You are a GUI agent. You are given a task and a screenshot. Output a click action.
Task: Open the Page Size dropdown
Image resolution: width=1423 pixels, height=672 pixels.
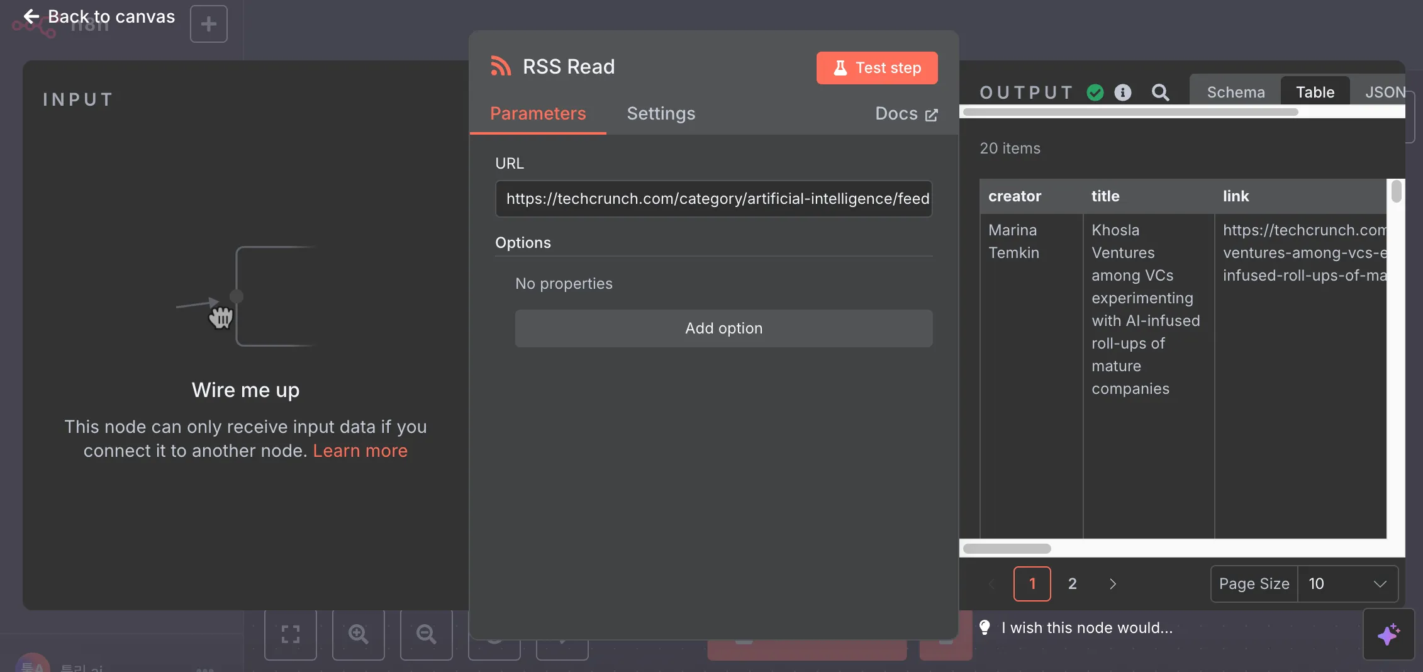tap(1347, 584)
